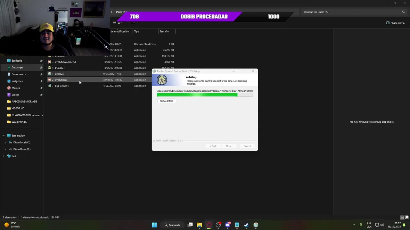The image size is (410, 230).
Task: Open the Ver view dropdown
Action: (119, 23)
